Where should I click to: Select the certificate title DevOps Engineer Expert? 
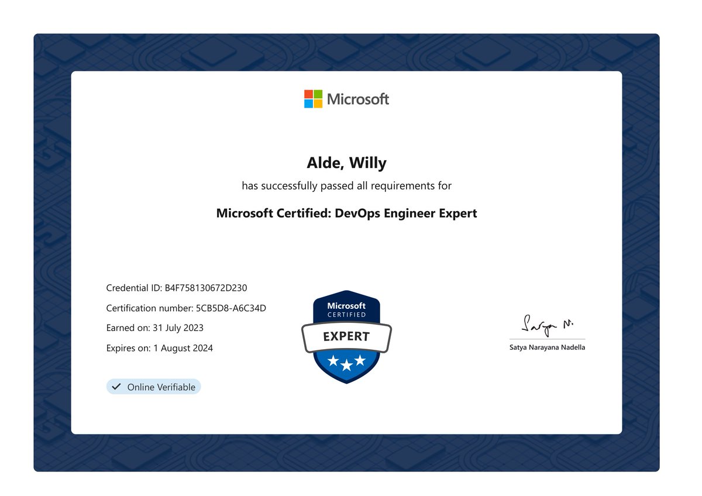tap(346, 213)
